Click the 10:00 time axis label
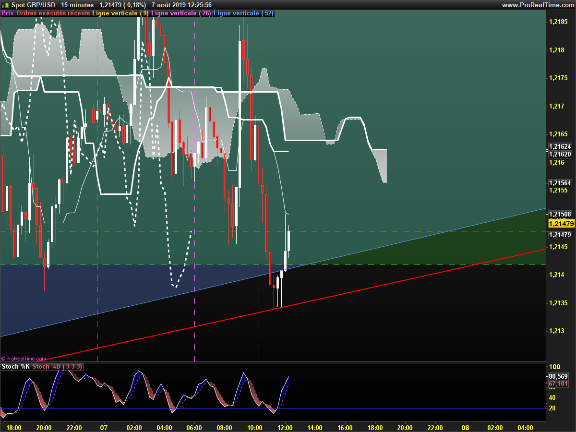 coord(254,428)
